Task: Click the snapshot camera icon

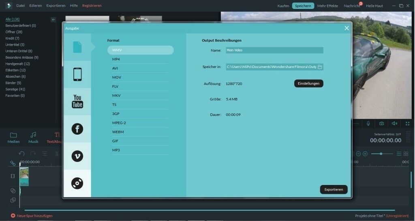Action: click(381, 123)
